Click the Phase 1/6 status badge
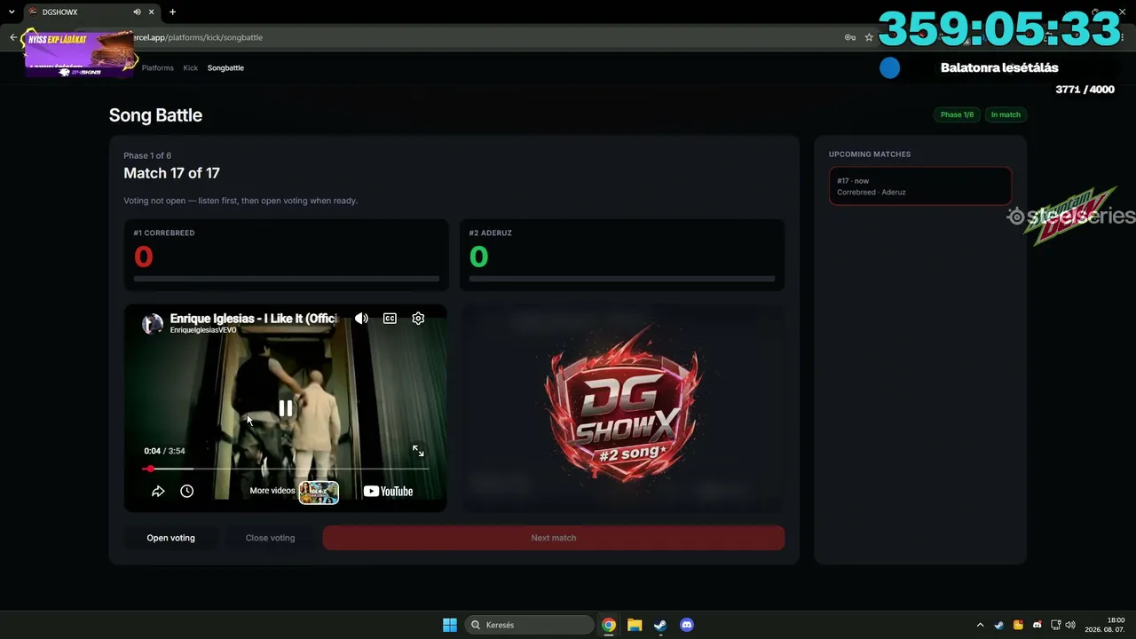The width and height of the screenshot is (1136, 639). (957, 114)
